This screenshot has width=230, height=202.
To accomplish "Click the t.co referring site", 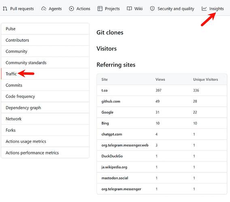I will pos(104,90).
